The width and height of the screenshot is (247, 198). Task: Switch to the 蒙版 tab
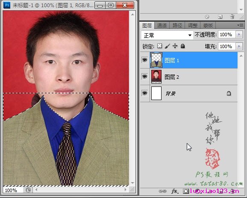[x=208, y=26]
